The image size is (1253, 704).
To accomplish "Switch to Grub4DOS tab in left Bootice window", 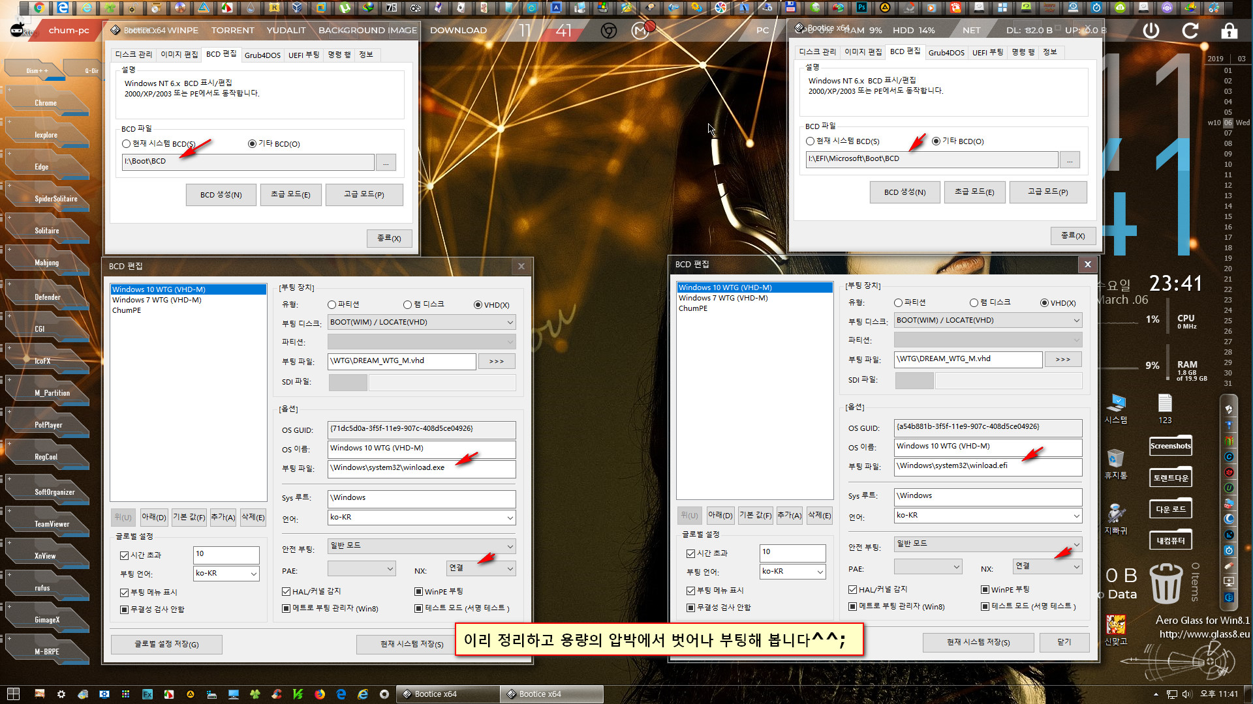I will click(x=262, y=55).
